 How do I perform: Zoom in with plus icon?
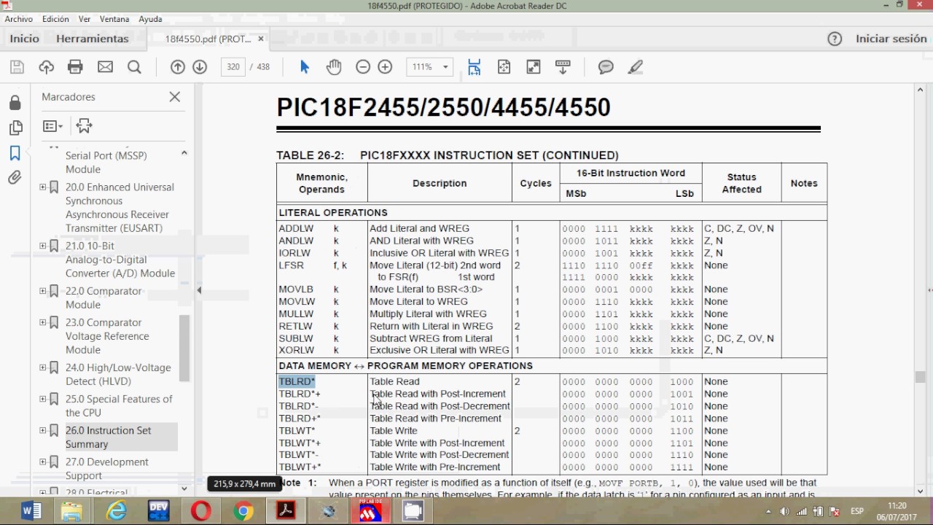385,67
